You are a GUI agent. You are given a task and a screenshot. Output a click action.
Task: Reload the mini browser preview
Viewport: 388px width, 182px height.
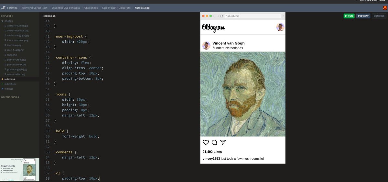(222, 16)
